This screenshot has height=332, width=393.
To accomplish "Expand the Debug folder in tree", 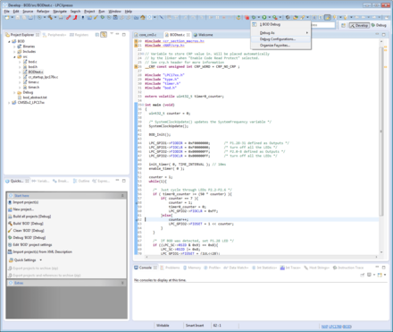I will pyautogui.click(x=14, y=92).
